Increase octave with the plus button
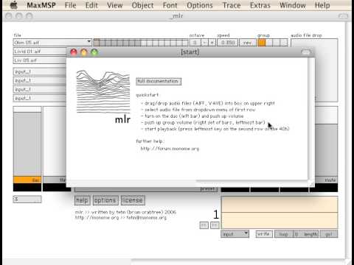The width and height of the screenshot is (354, 265). click(x=212, y=43)
